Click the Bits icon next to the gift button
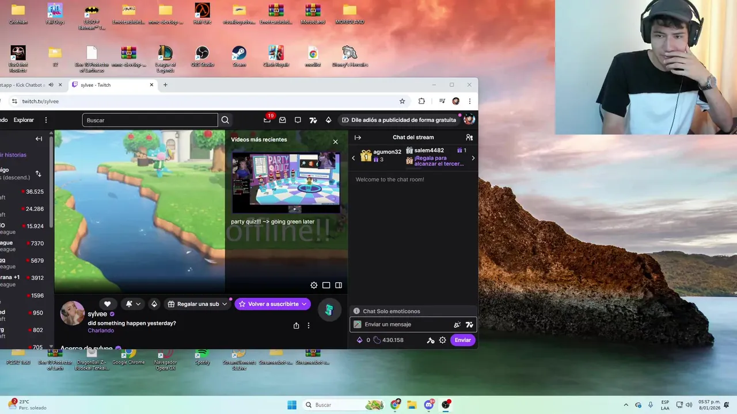Viewport: 737px width, 414px height. click(x=154, y=304)
